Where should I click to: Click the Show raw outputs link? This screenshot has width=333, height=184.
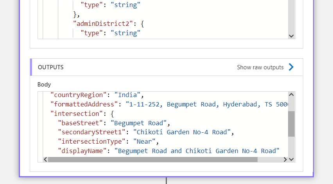pos(260,67)
